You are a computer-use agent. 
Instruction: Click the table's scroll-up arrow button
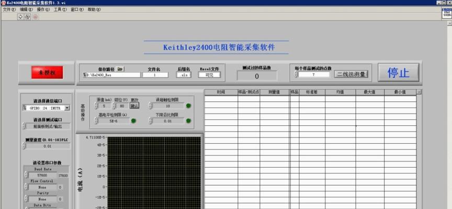pos(419,92)
